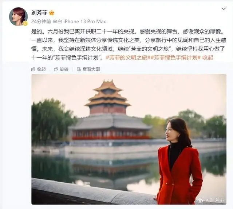The image size is (233, 209).
Task: Collapse post text with 收起 link
Action: (x=208, y=58)
